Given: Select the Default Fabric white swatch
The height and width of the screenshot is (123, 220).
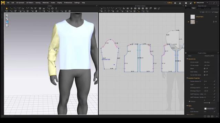Looking at the screenshot, I should 192,17.
